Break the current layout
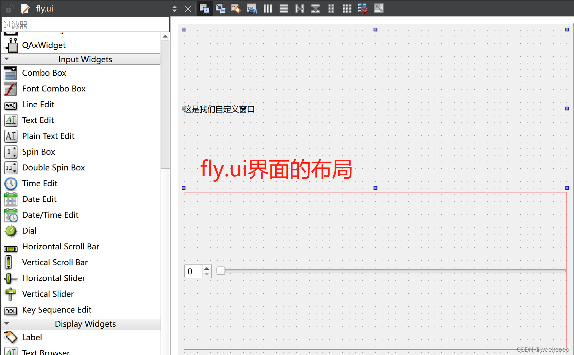Screen dimensions: 574x355 [x=363, y=9]
